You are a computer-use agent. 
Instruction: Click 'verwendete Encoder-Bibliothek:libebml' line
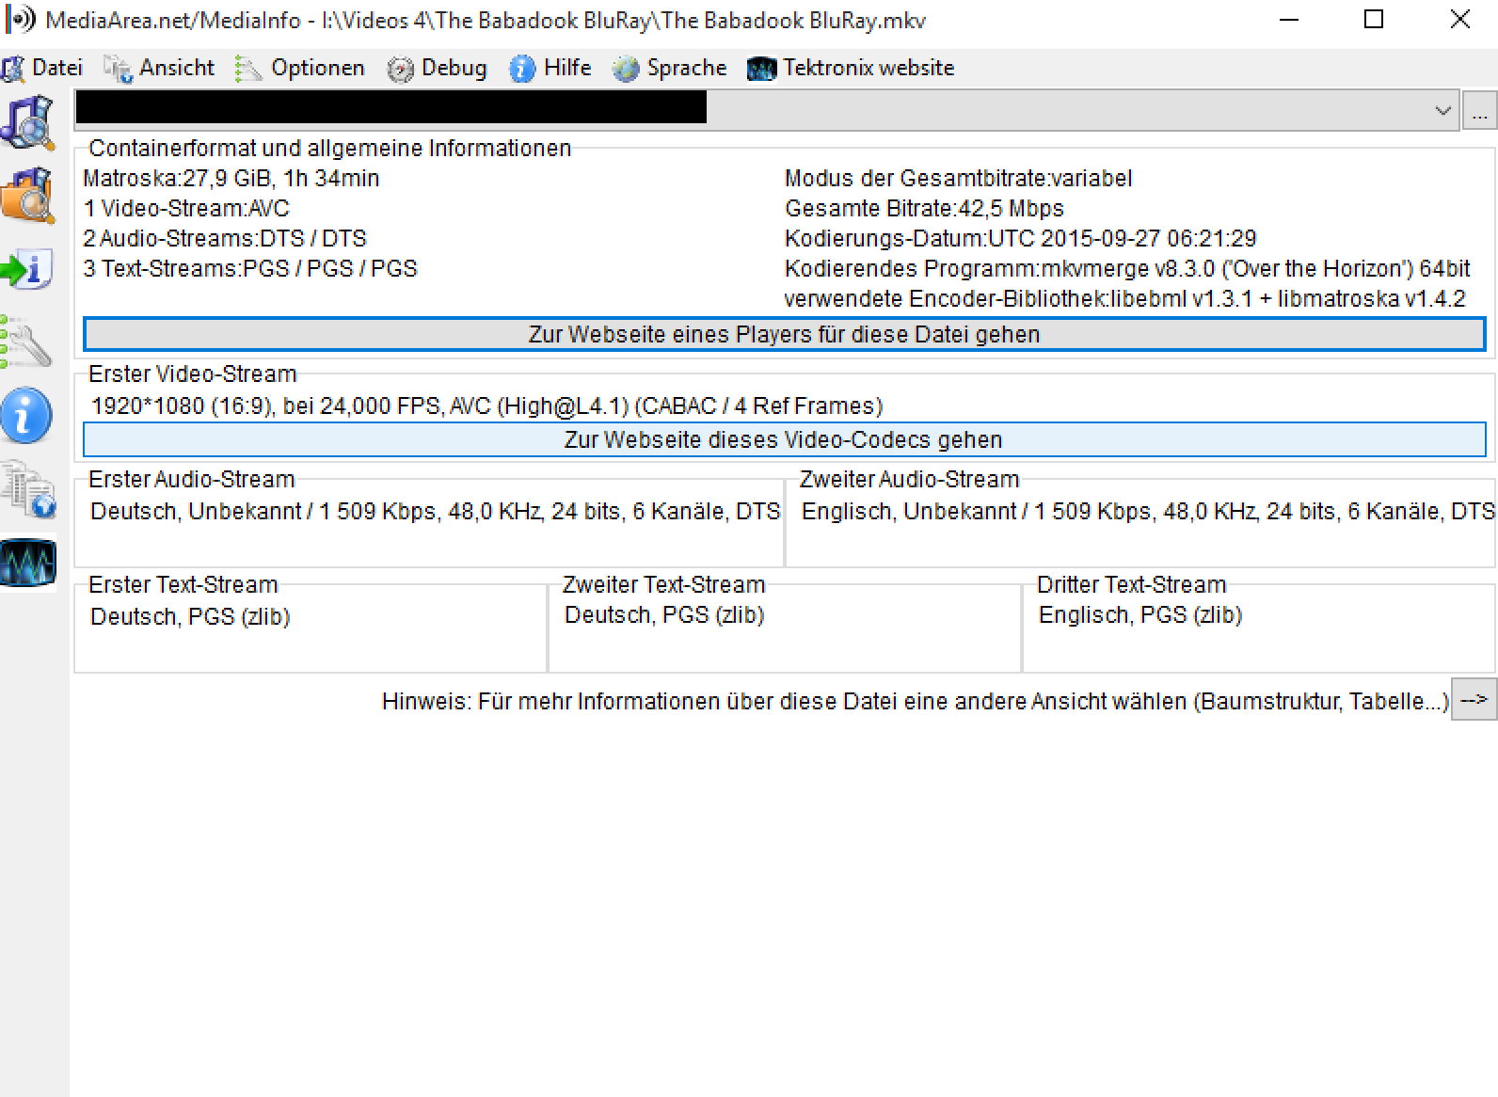[1125, 298]
